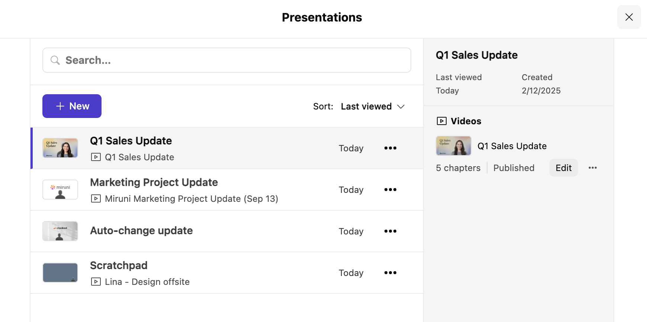Click the Published status label

(514, 168)
